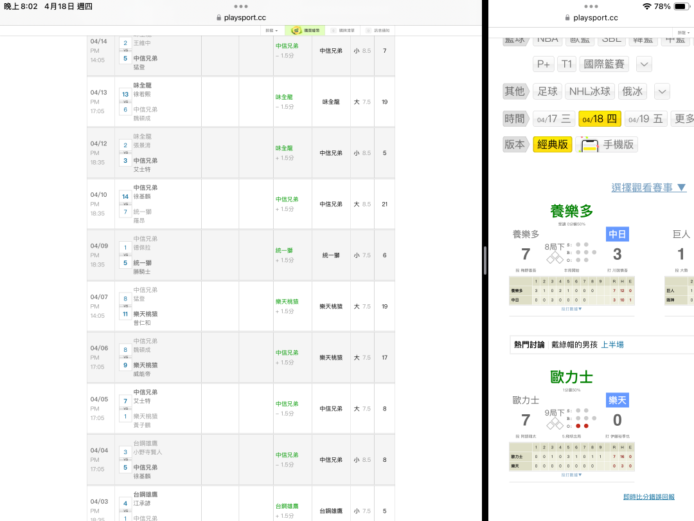694x521 pixels.
Task: Tap the Wi-Fi status icon
Action: tap(647, 6)
